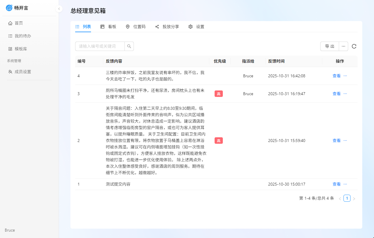Image resolution: width=374 pixels, height=238 pixels.
Task: Focus the ID or keyword search field
Action: click(x=100, y=46)
